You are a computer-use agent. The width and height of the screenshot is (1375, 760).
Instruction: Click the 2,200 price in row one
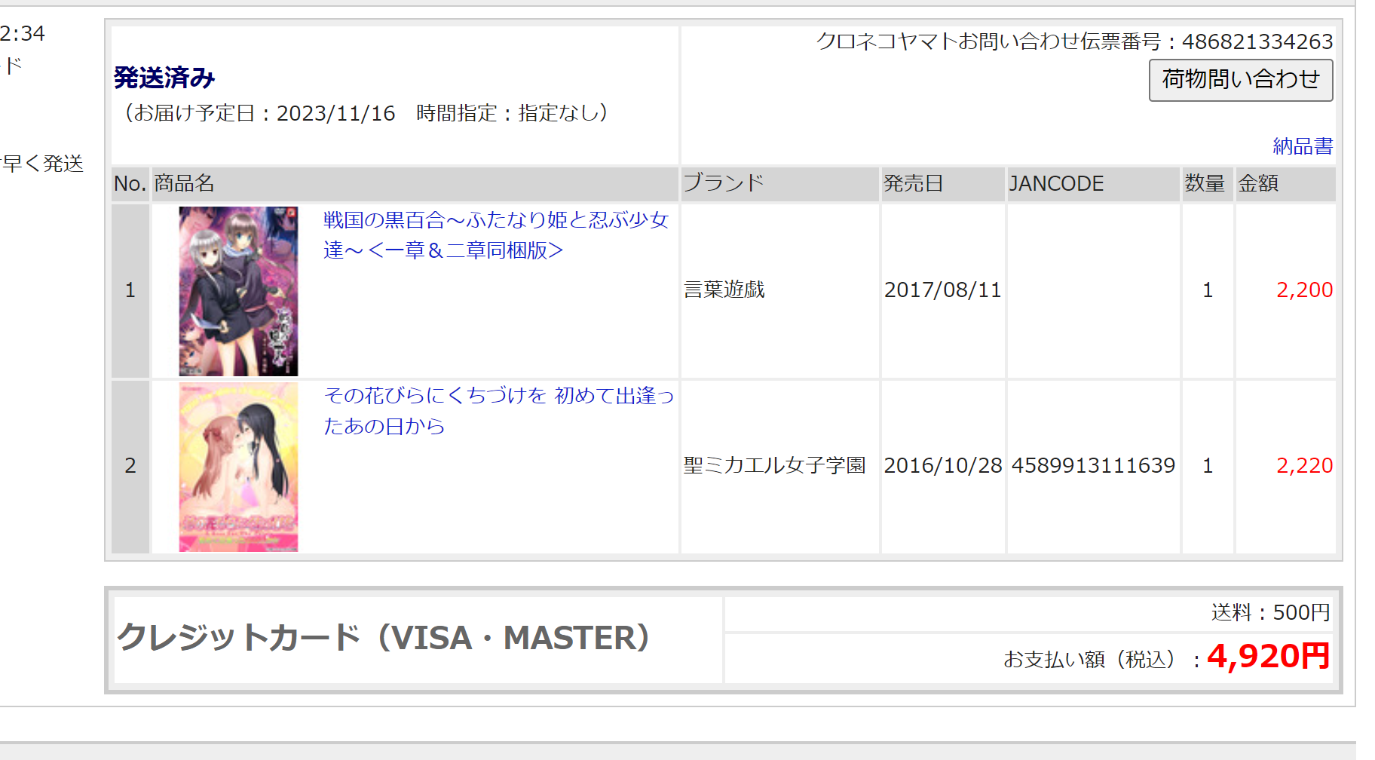[x=1303, y=290]
